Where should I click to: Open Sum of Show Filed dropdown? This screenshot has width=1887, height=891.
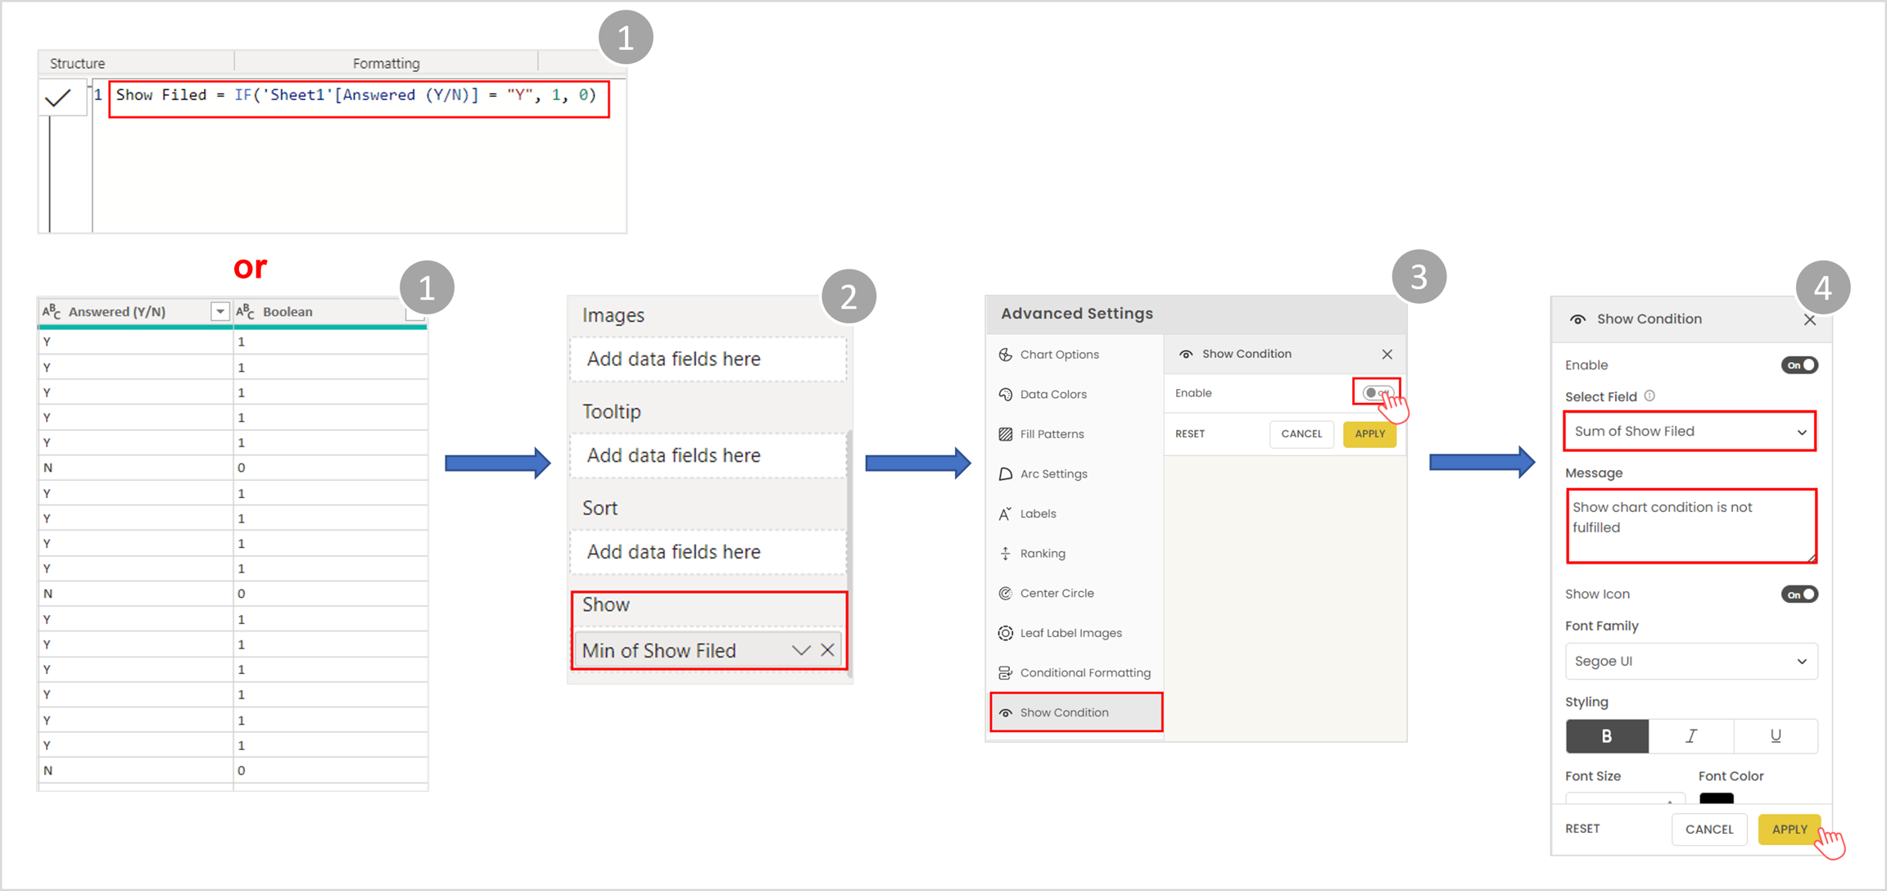tap(1690, 432)
